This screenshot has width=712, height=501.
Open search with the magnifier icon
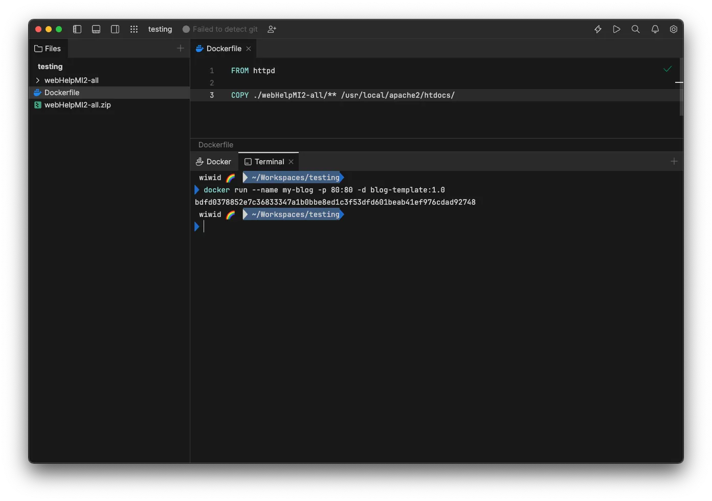click(x=636, y=29)
